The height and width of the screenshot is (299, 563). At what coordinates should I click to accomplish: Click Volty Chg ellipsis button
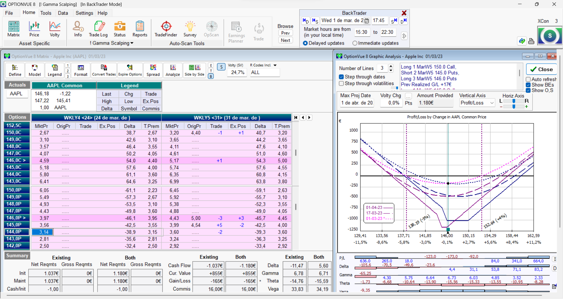tap(408, 96)
